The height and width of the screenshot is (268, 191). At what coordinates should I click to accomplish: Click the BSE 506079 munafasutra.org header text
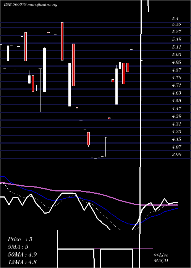(x=31, y=5)
